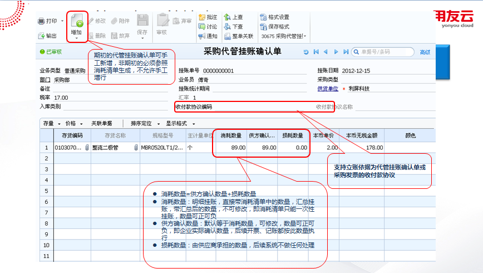Click the 消耗数量 column header
This screenshot has width=483, height=273.
pos(231,135)
